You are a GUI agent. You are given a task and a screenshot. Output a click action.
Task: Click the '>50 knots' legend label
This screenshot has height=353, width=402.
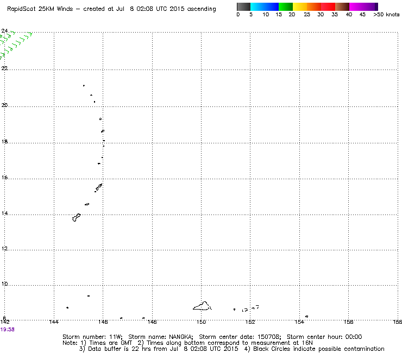pyautogui.click(x=386, y=15)
